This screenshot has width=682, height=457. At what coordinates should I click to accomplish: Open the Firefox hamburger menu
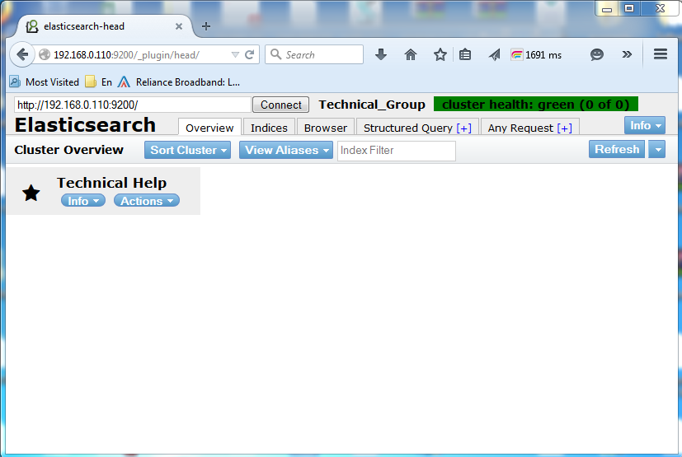pyautogui.click(x=661, y=54)
